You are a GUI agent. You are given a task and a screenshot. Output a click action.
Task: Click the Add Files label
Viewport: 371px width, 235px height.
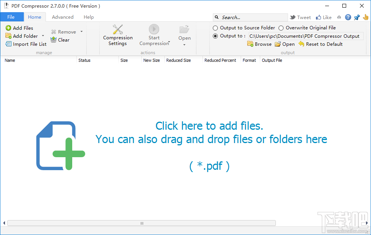tap(23, 28)
